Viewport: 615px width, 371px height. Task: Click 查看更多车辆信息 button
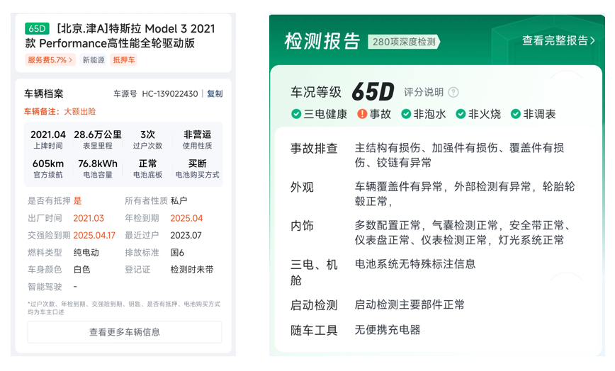[x=124, y=331]
